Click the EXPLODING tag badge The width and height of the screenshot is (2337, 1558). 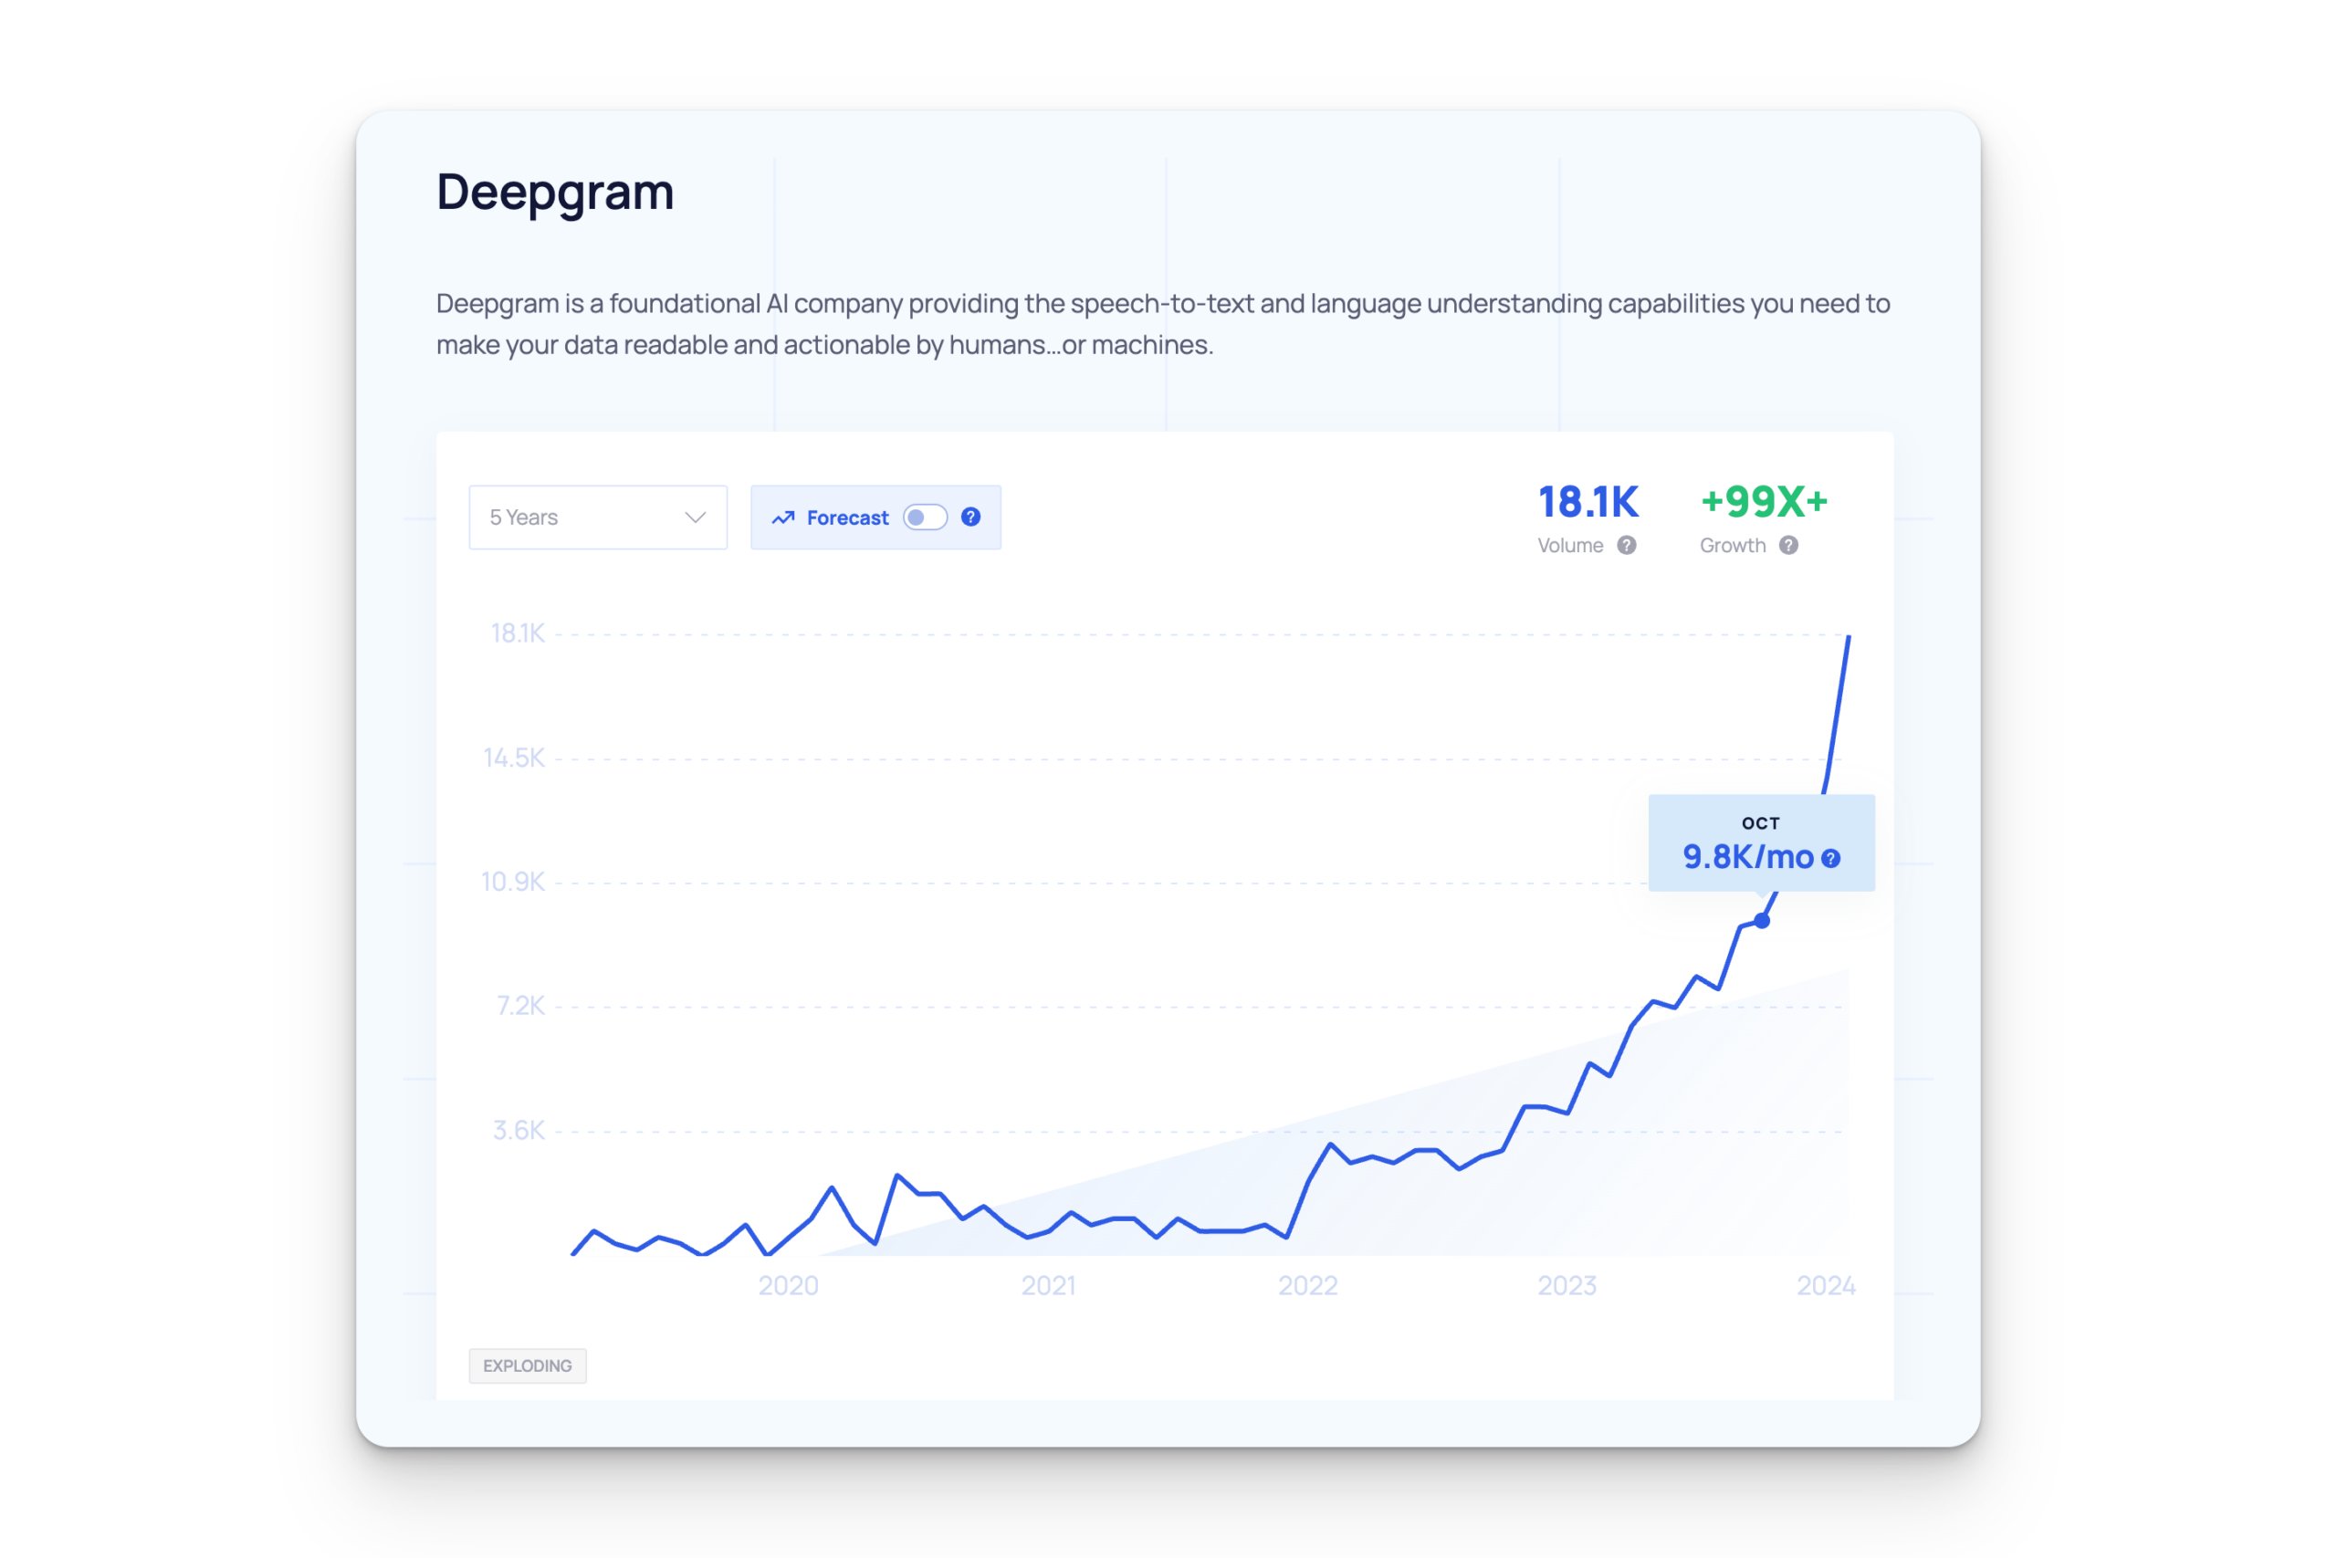(528, 1365)
